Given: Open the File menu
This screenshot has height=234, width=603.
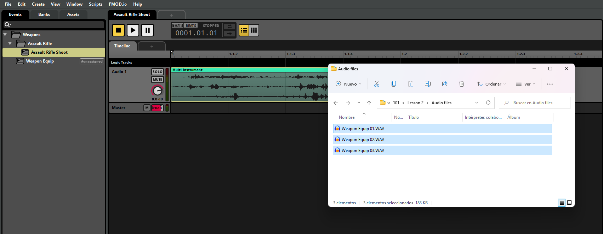Looking at the screenshot, I should click(x=8, y=4).
